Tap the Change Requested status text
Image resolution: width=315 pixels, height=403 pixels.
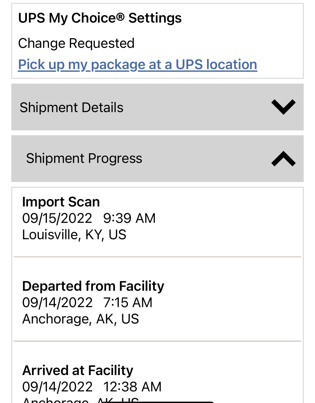[76, 43]
